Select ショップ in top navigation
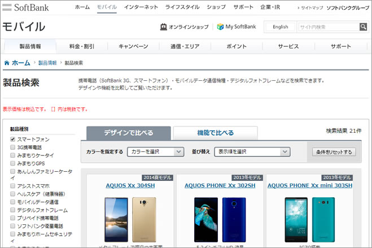 (x=216, y=7)
